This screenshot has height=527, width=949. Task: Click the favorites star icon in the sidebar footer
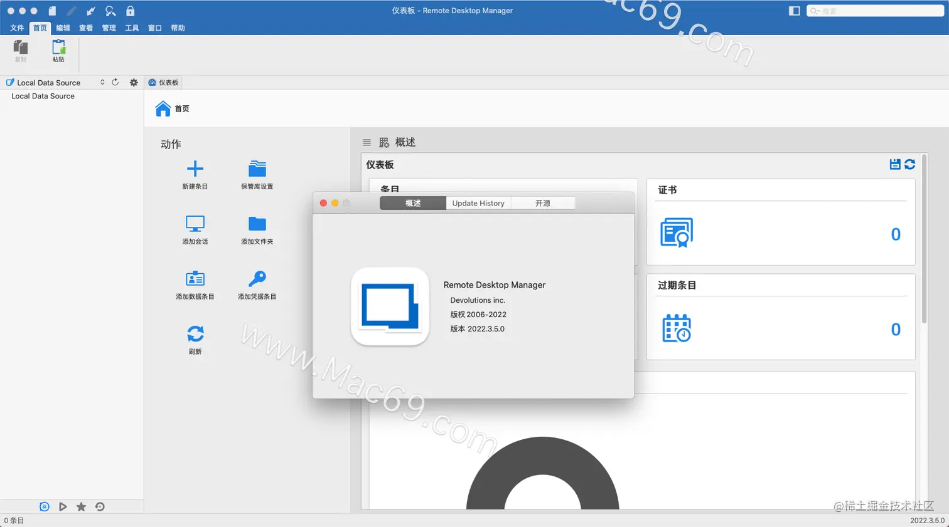81,506
